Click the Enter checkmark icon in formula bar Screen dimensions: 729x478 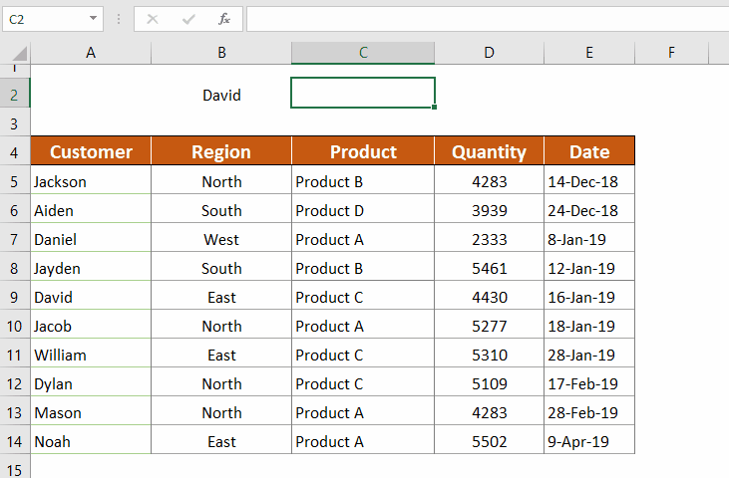(x=188, y=19)
